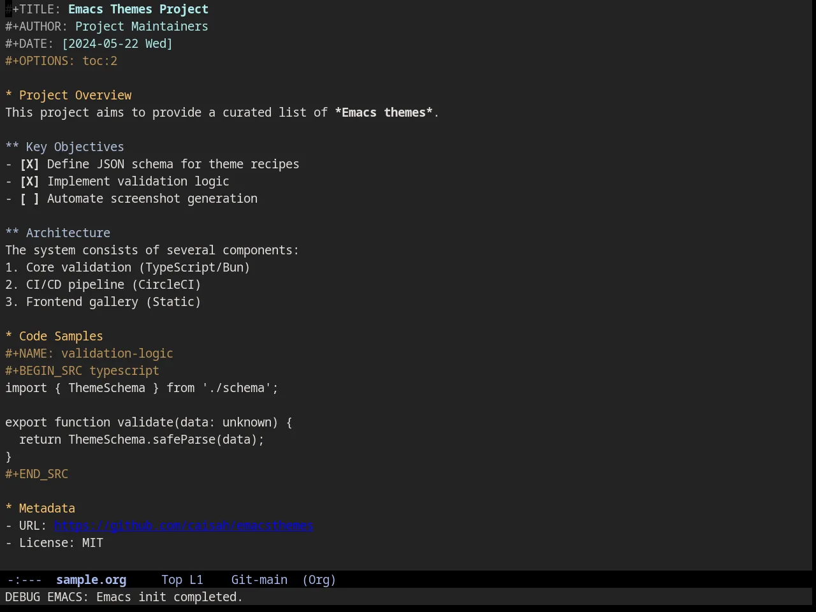
Task: Fold the 'Key Objectives' subheading stars
Action: tap(12, 147)
